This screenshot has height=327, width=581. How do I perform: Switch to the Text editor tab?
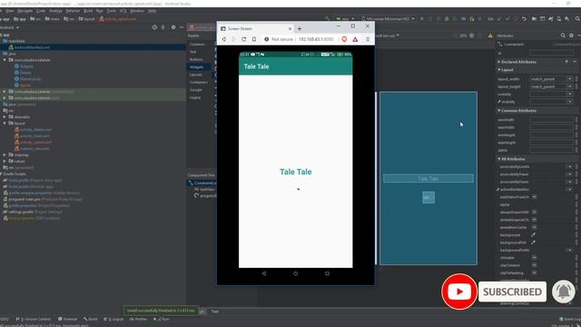tap(215, 312)
